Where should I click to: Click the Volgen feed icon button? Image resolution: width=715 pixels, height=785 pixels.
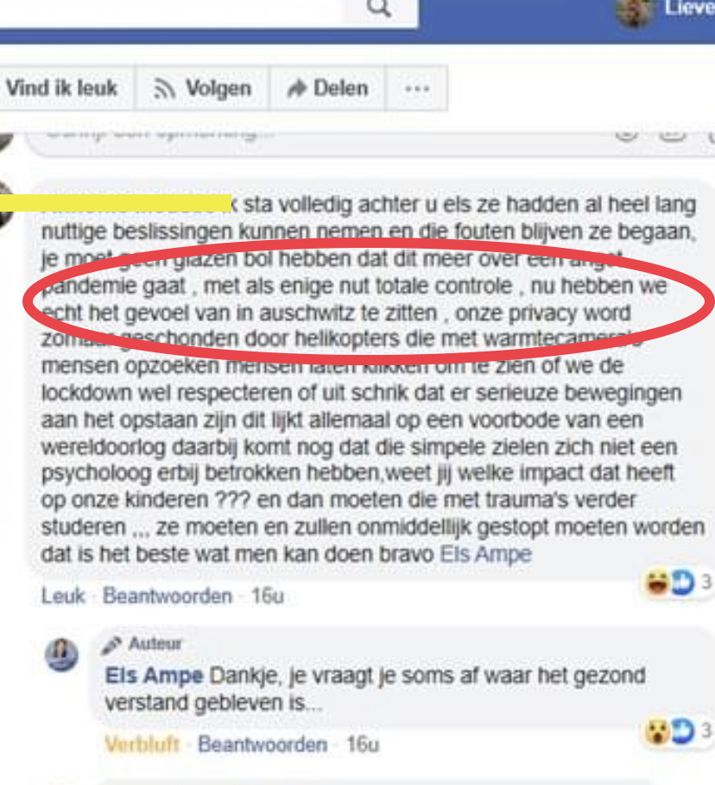(x=202, y=88)
